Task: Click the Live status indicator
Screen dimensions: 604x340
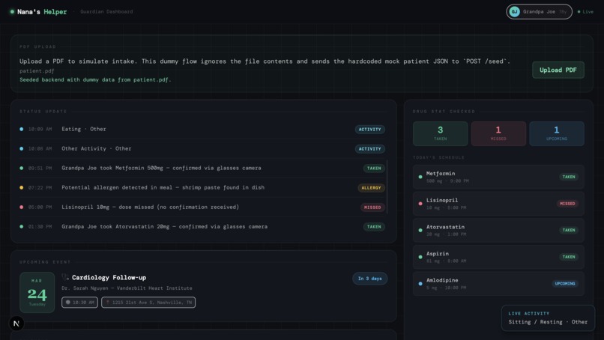Action: [x=585, y=11]
